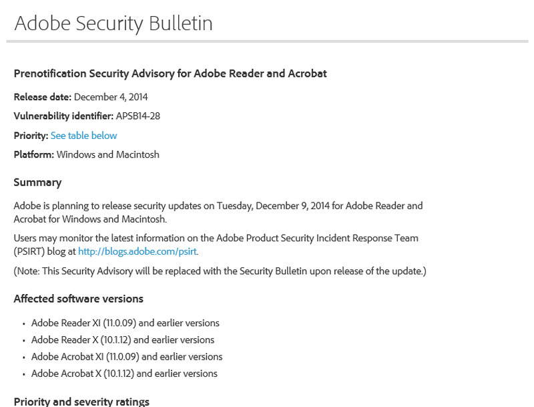Click the 'Priority:' label text
The width and height of the screenshot is (534, 407).
click(31, 136)
